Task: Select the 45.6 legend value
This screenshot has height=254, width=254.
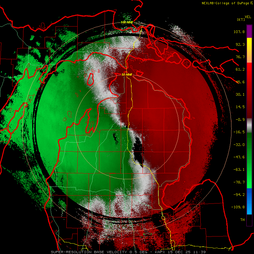Action: pyautogui.click(x=240, y=82)
